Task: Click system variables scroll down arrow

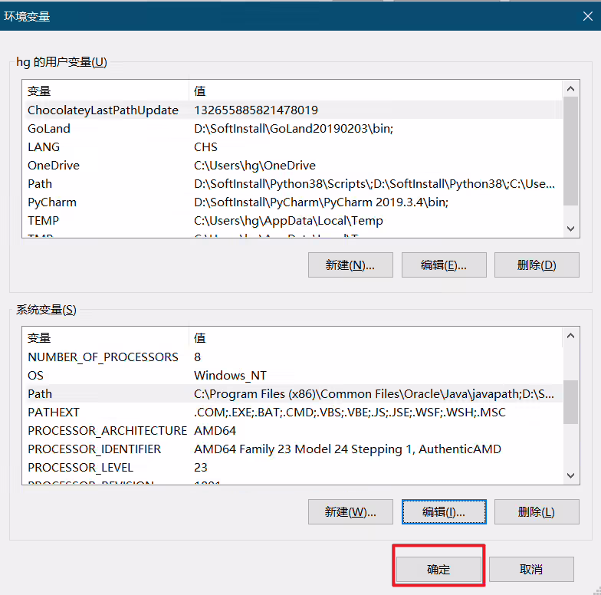Action: (x=570, y=475)
